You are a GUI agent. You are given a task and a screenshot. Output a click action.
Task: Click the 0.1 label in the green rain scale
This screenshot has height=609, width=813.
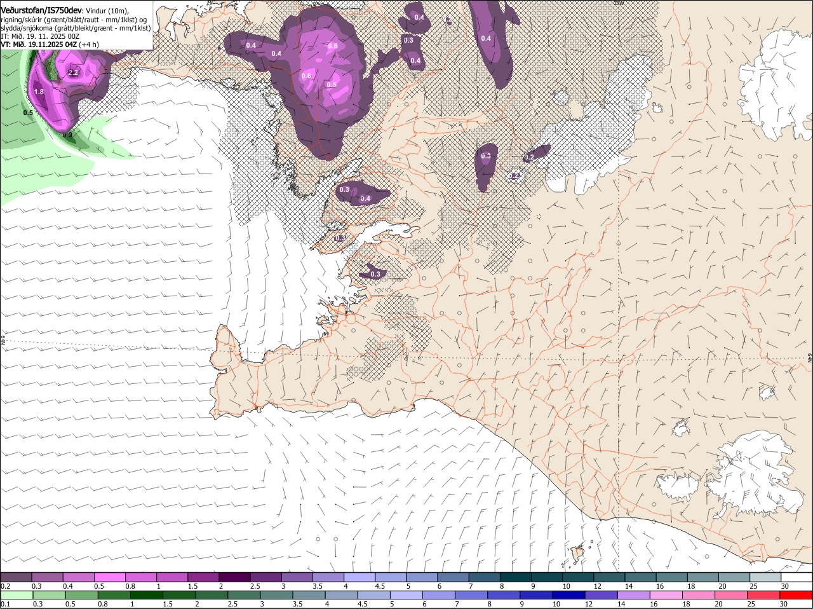coord(5,604)
